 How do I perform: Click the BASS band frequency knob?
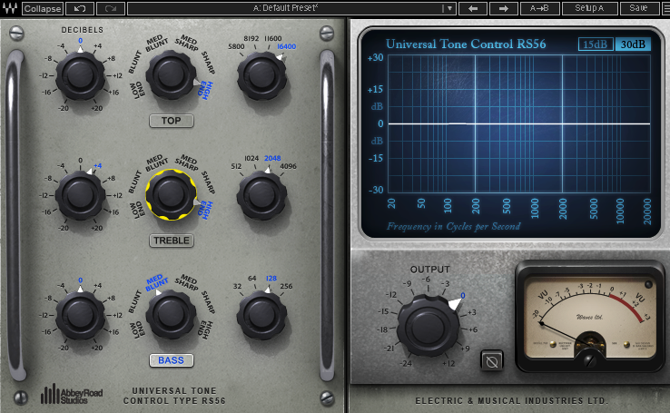pos(262,316)
